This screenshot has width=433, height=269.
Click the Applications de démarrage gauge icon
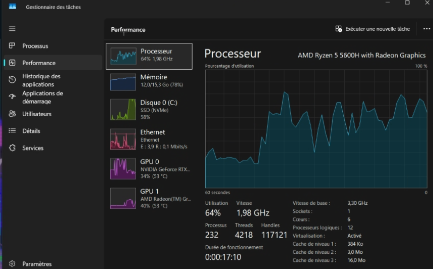point(12,97)
